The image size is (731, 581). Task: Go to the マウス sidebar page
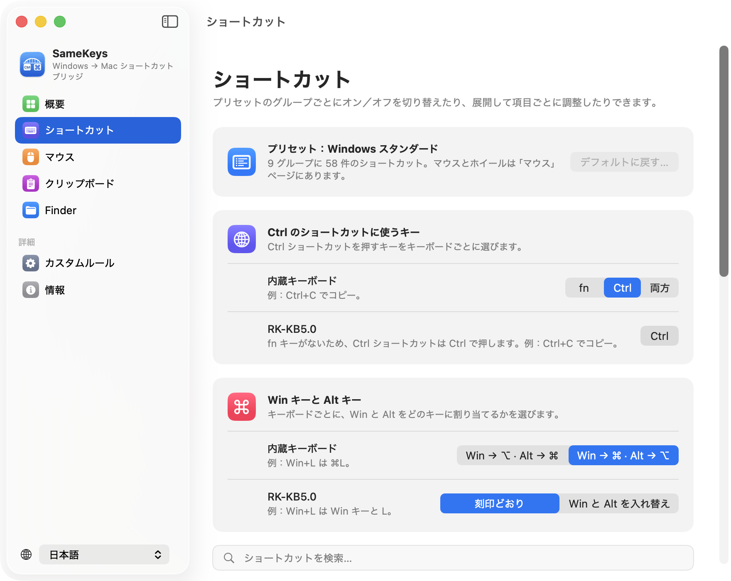click(98, 157)
